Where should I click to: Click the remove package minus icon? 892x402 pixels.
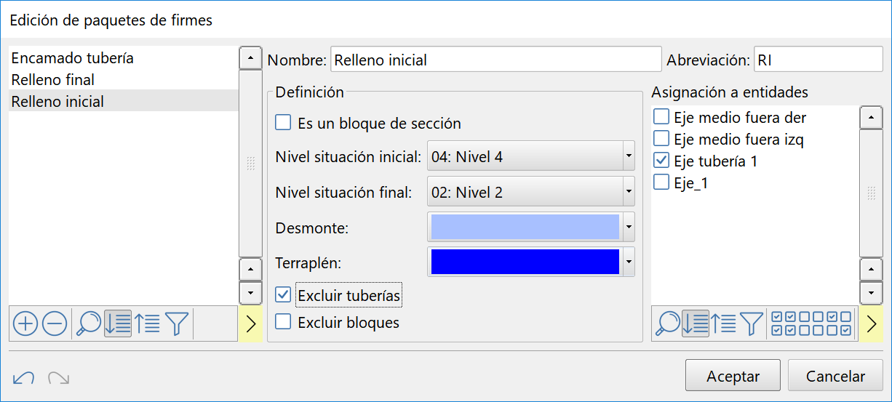click(55, 323)
